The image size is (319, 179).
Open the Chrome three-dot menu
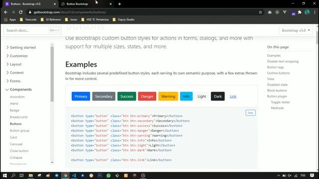tap(315, 12)
